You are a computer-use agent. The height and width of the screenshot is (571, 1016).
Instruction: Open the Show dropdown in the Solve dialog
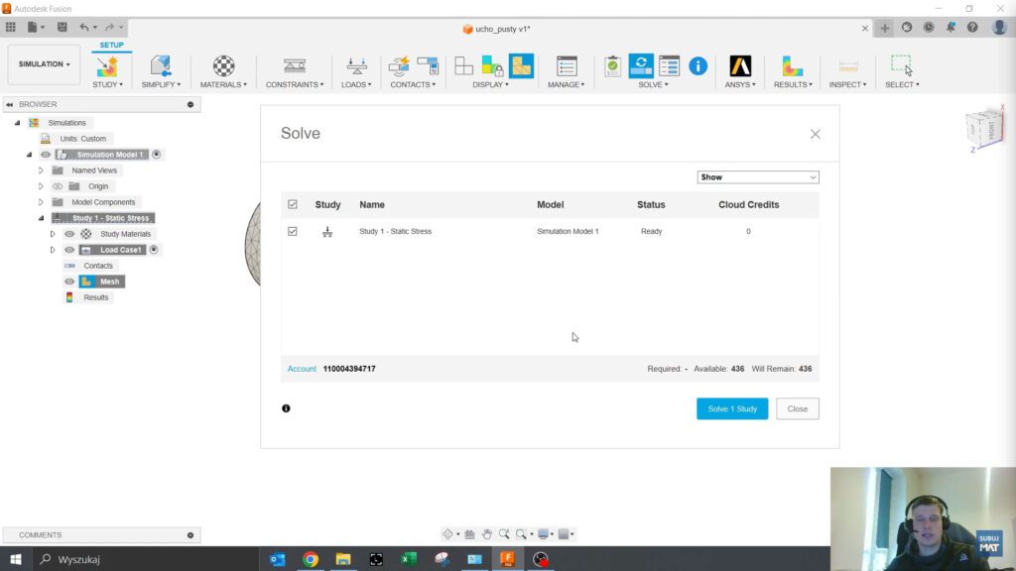[758, 176]
